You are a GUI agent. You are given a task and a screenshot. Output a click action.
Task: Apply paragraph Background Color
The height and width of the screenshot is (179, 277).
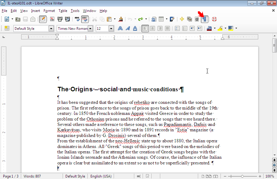(231, 28)
